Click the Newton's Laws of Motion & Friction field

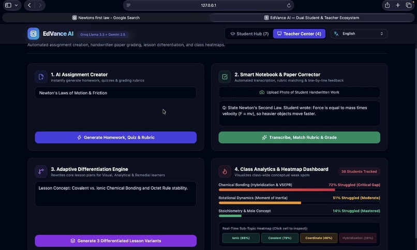pyautogui.click(x=116, y=93)
